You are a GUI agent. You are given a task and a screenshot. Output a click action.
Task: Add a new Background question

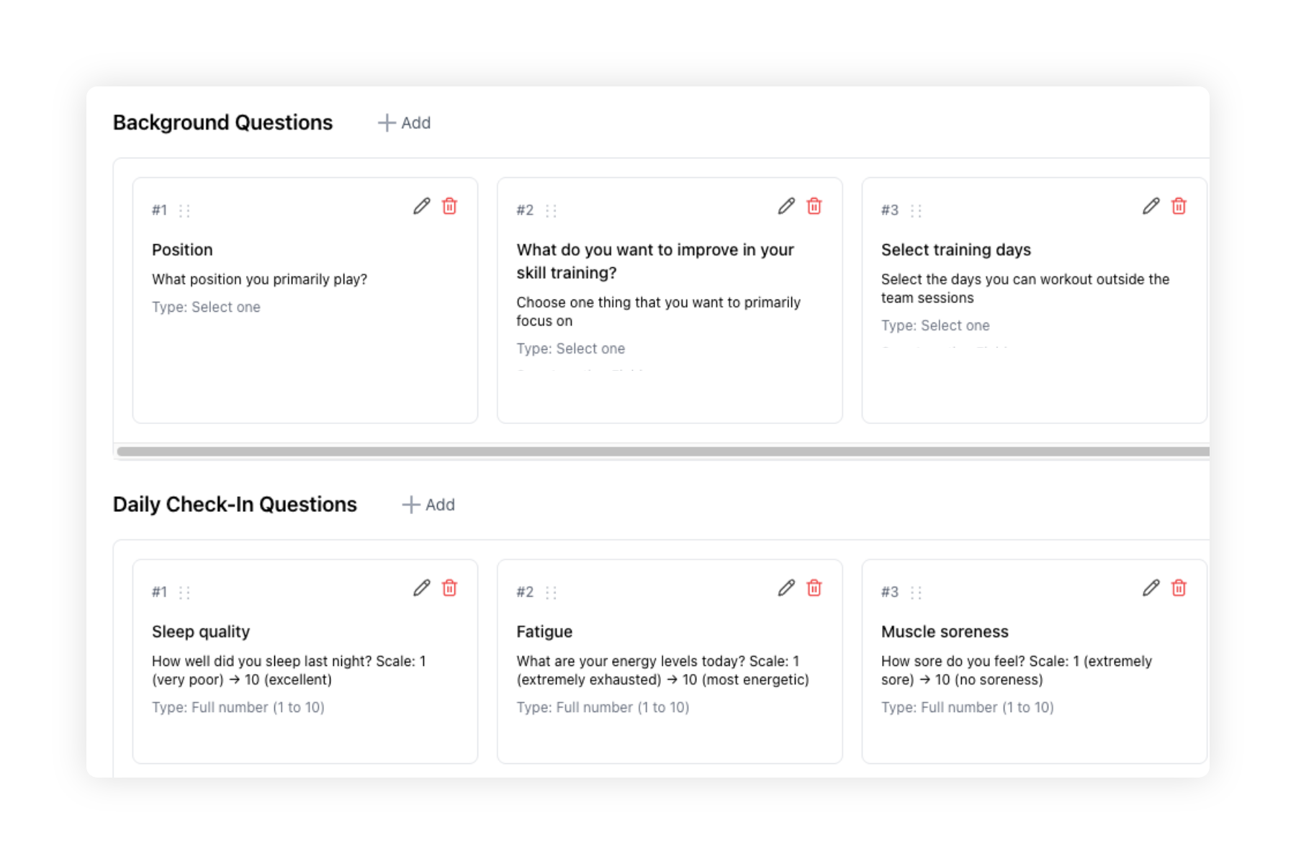405,123
